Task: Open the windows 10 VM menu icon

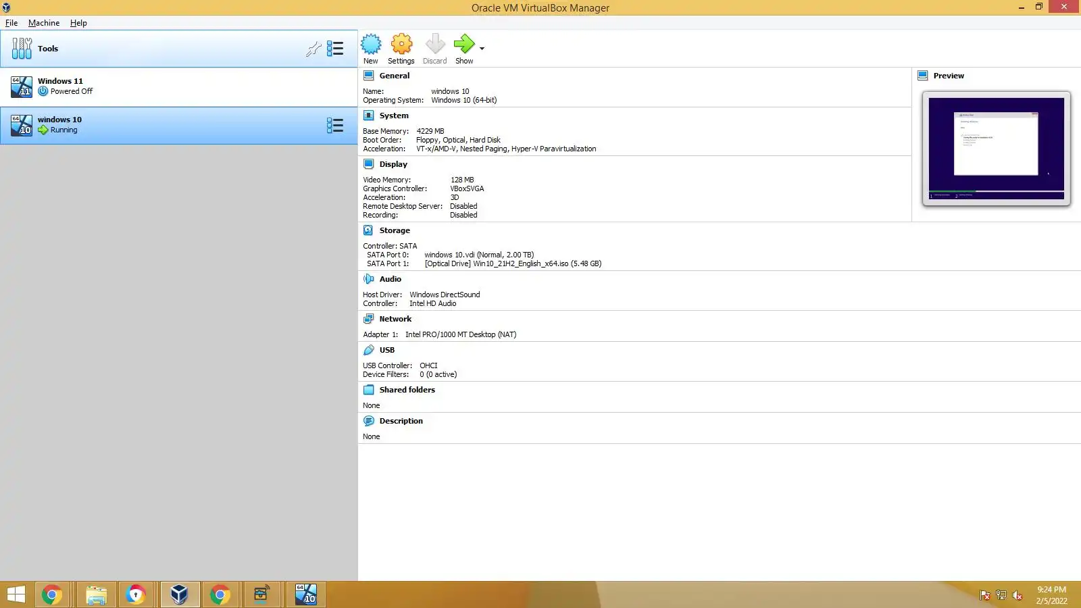Action: click(x=335, y=126)
